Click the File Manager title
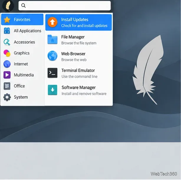 pyautogui.click(x=73, y=37)
